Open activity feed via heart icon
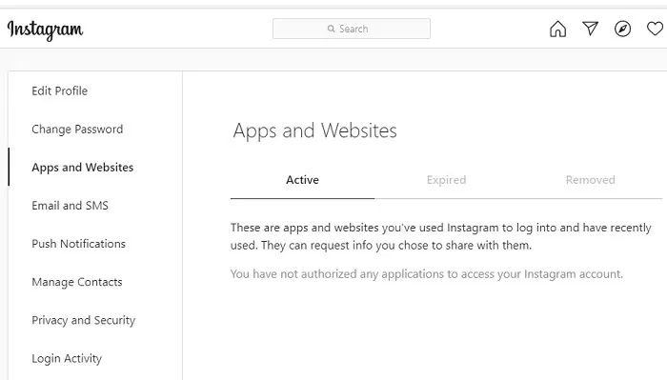The width and height of the screenshot is (667, 380). pyautogui.click(x=656, y=29)
